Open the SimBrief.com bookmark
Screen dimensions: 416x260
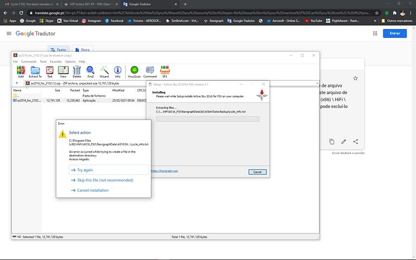pyautogui.click(x=182, y=21)
